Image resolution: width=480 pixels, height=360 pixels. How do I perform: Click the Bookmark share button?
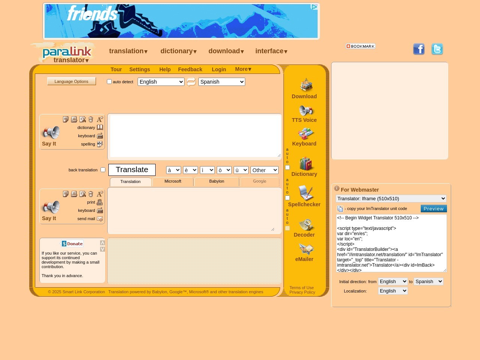point(360,46)
